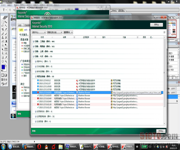The width and height of the screenshot is (180, 150).
Task: Select the Move tool in Photoshop toolbox
Action: coord(6,22)
